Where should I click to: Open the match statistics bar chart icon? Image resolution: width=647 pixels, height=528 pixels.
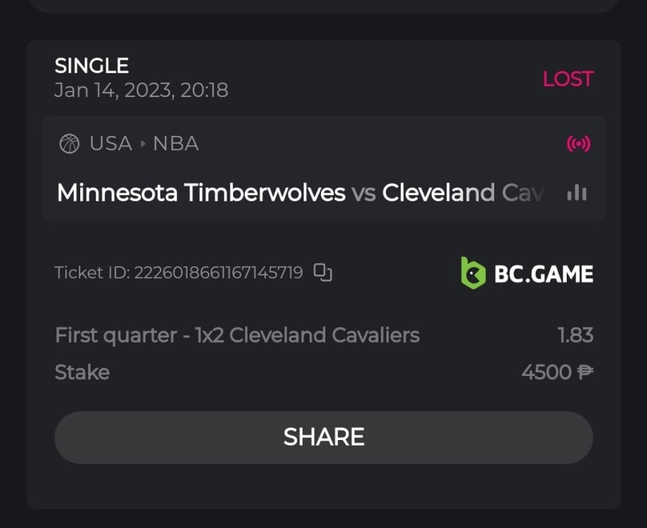[577, 193]
